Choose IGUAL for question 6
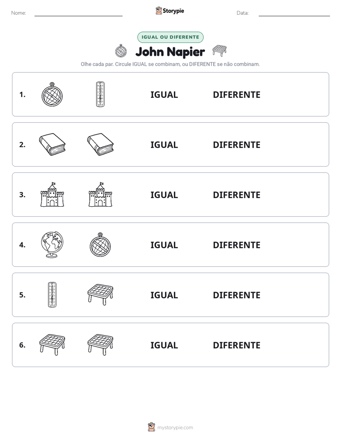The image size is (341, 441). (164, 345)
